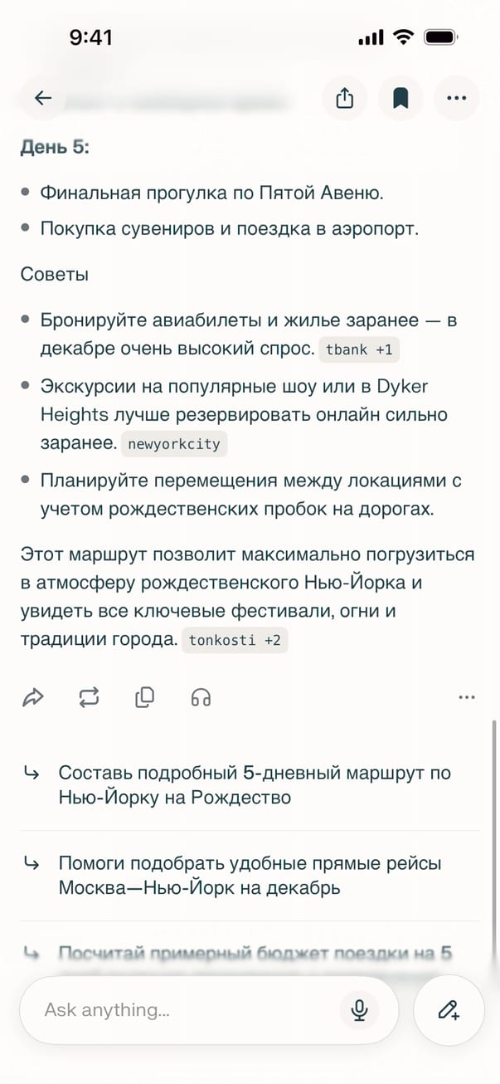Rewrite the answer with the repeat icon
The image size is (500, 1084).
[x=89, y=697]
